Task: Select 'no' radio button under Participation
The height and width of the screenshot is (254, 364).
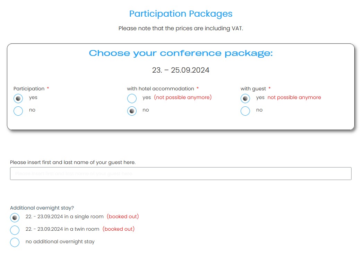Action: 18,111
